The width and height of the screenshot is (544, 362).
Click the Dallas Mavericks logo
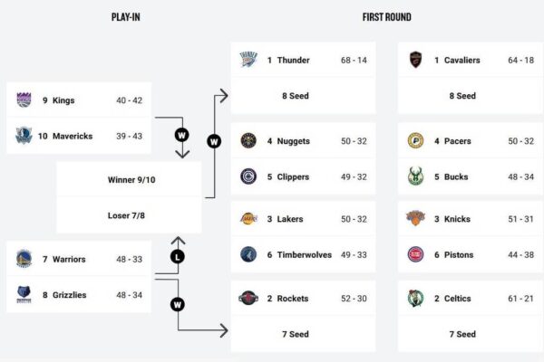[x=24, y=136]
